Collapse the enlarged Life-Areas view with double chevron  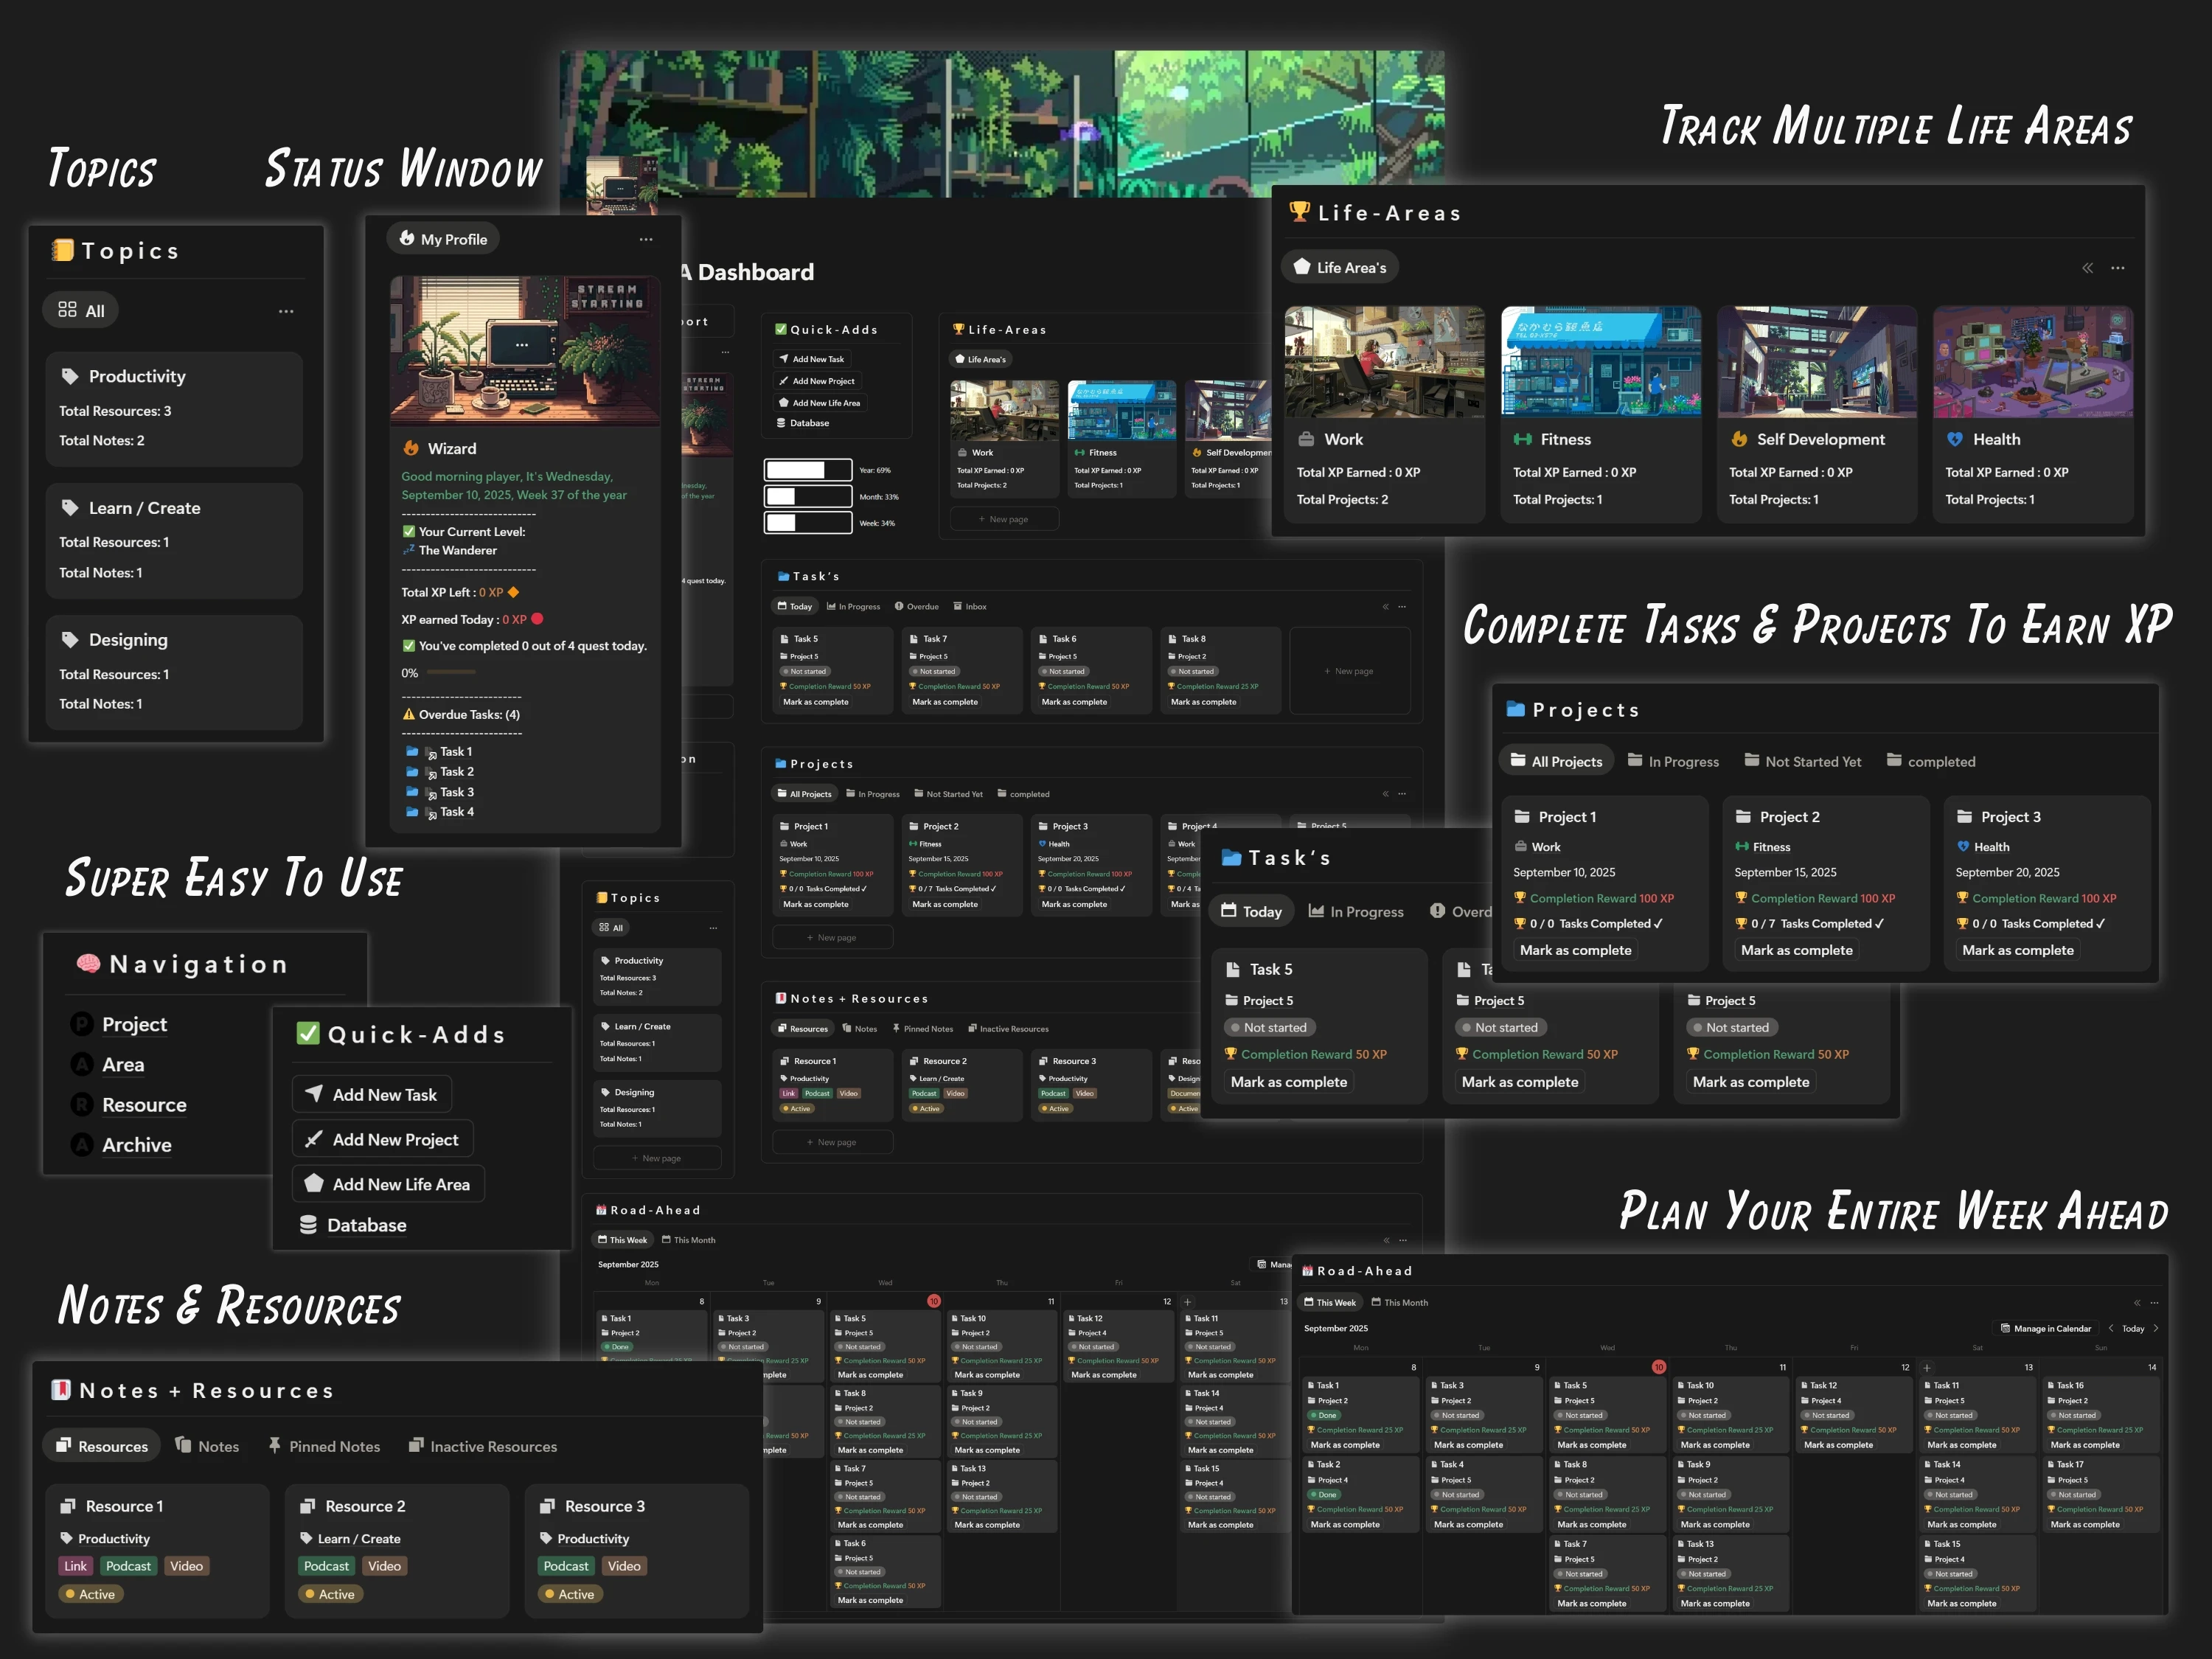(x=2088, y=268)
